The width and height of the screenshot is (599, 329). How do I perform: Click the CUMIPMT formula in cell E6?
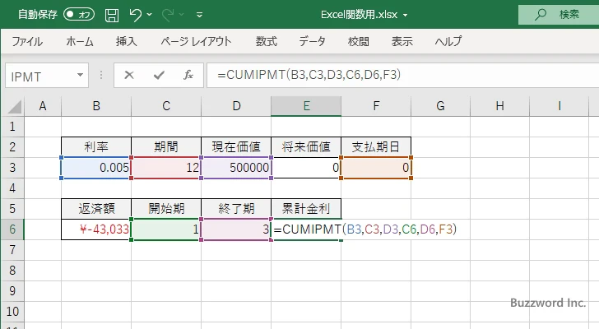click(x=365, y=229)
